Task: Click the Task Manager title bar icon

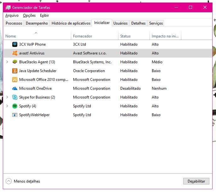Action: pos(8,8)
